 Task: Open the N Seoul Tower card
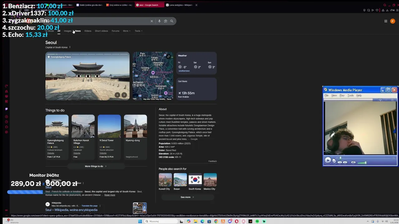click(109, 137)
